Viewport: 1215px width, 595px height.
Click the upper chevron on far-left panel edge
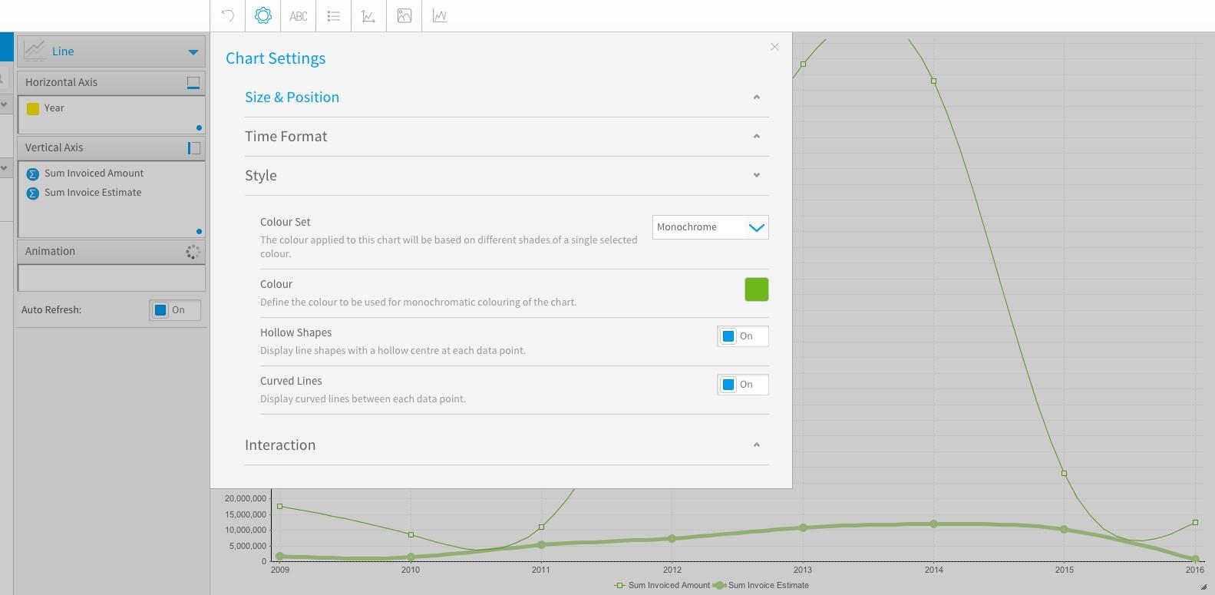coord(4,104)
